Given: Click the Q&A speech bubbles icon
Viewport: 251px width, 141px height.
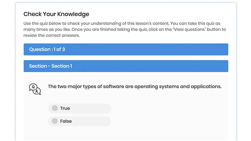Looking at the screenshot, I should [x=35, y=89].
